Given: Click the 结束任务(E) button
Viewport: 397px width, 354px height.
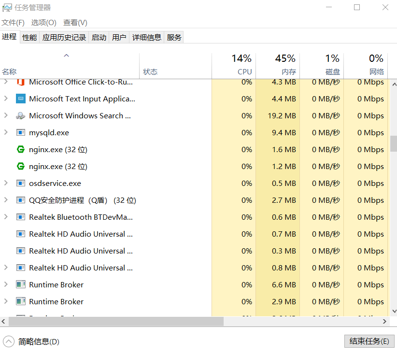Looking at the screenshot, I should [369, 341].
